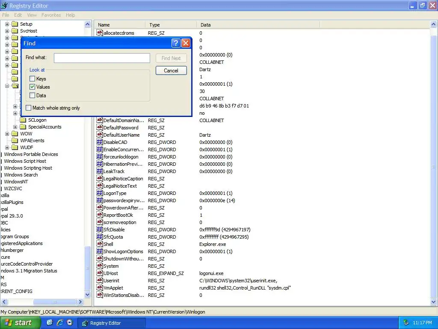The image size is (438, 329).
Task: Select the VmApplet value name
Action: pos(113,288)
